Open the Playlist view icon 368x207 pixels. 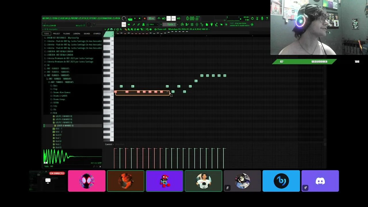pyautogui.click(x=182, y=24)
